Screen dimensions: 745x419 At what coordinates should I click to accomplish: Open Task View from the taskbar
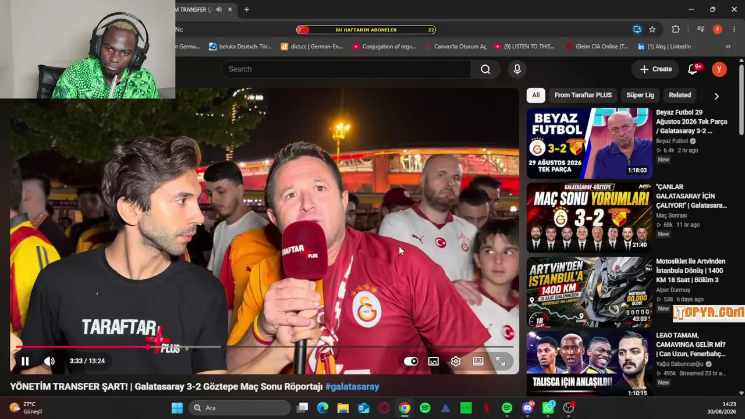click(x=302, y=408)
